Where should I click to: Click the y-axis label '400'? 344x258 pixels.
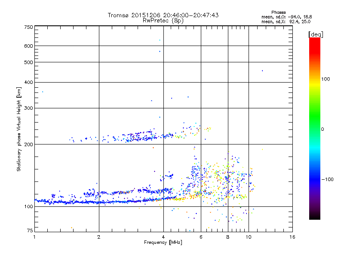29,82
